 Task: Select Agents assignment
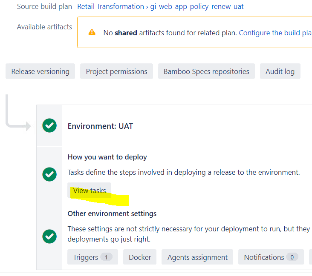(197, 257)
